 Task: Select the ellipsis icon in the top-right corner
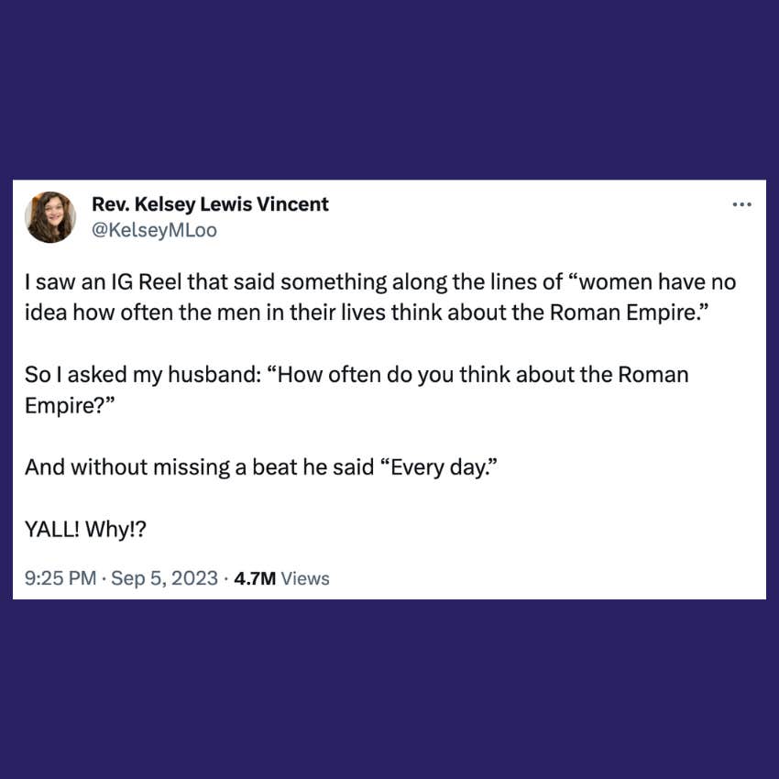[x=742, y=203]
